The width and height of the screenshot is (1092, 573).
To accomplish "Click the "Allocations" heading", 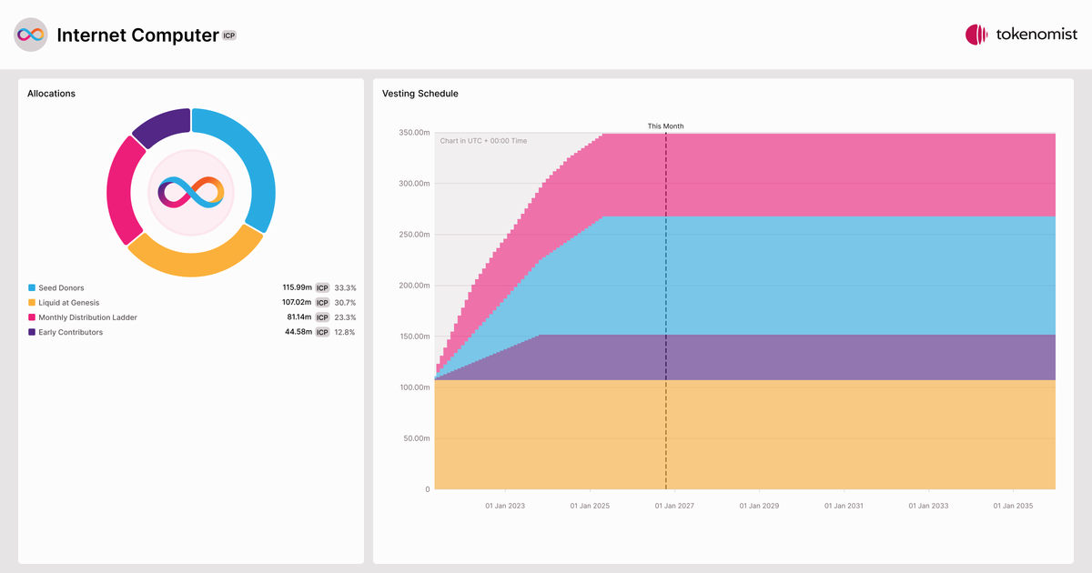I will coord(51,94).
